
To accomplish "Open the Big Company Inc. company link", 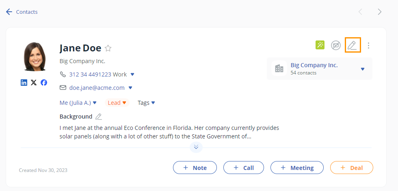I will (x=314, y=65).
